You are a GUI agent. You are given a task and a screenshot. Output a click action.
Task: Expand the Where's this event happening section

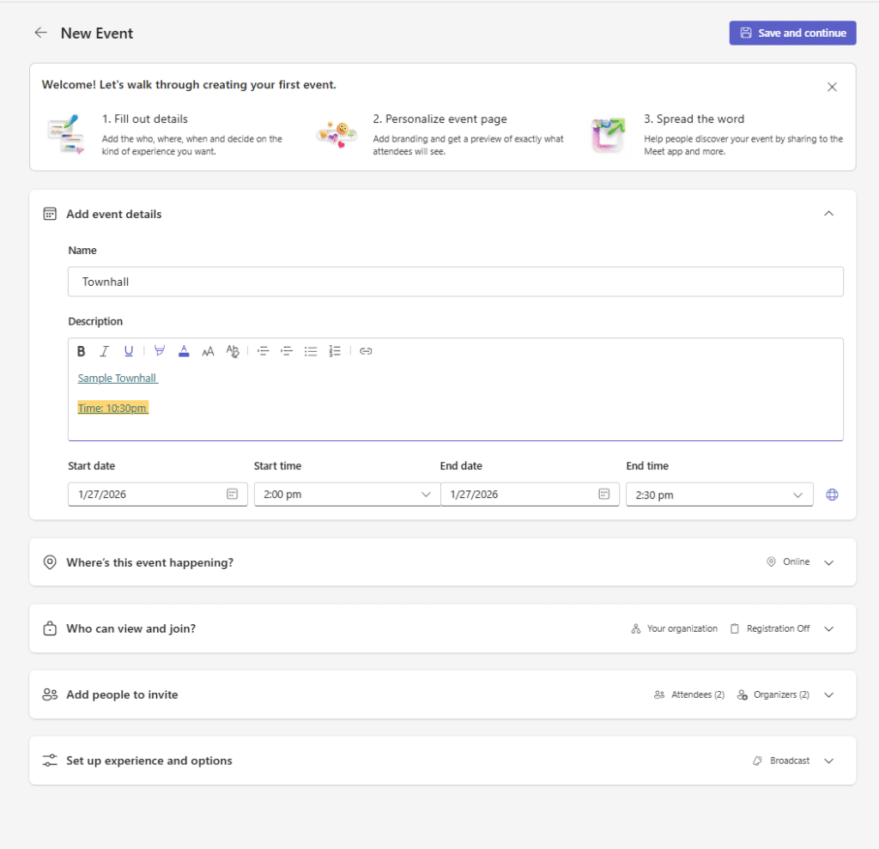[x=828, y=561]
